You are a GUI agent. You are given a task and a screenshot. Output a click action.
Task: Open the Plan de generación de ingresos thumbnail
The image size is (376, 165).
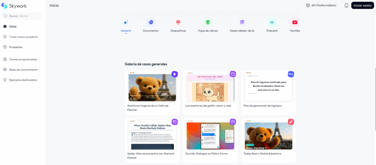pyautogui.click(x=268, y=87)
